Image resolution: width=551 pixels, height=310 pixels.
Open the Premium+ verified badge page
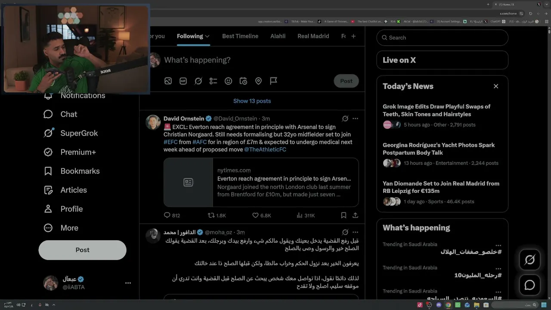tap(69, 152)
